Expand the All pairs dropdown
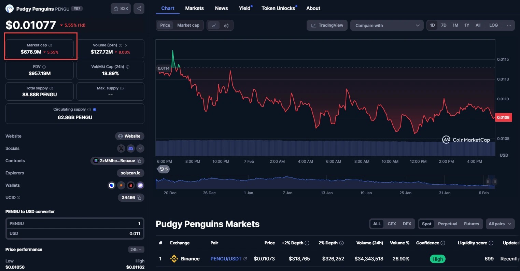 point(500,224)
